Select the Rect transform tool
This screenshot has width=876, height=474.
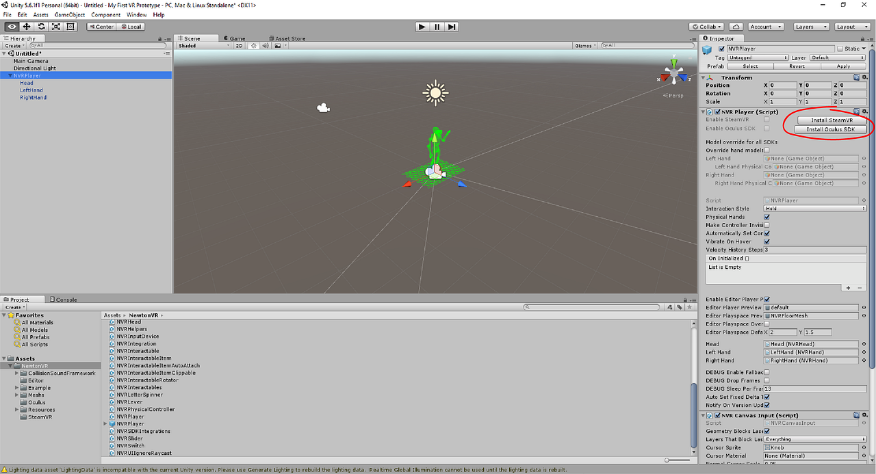(x=71, y=26)
